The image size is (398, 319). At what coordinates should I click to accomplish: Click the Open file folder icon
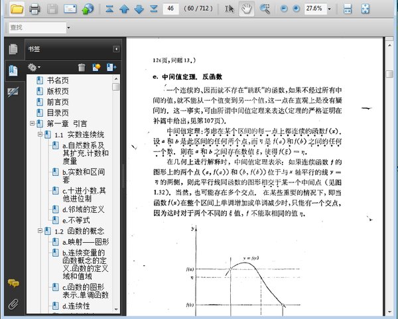[x=15, y=9]
